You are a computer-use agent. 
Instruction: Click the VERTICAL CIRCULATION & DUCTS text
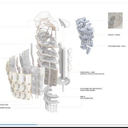92,74
